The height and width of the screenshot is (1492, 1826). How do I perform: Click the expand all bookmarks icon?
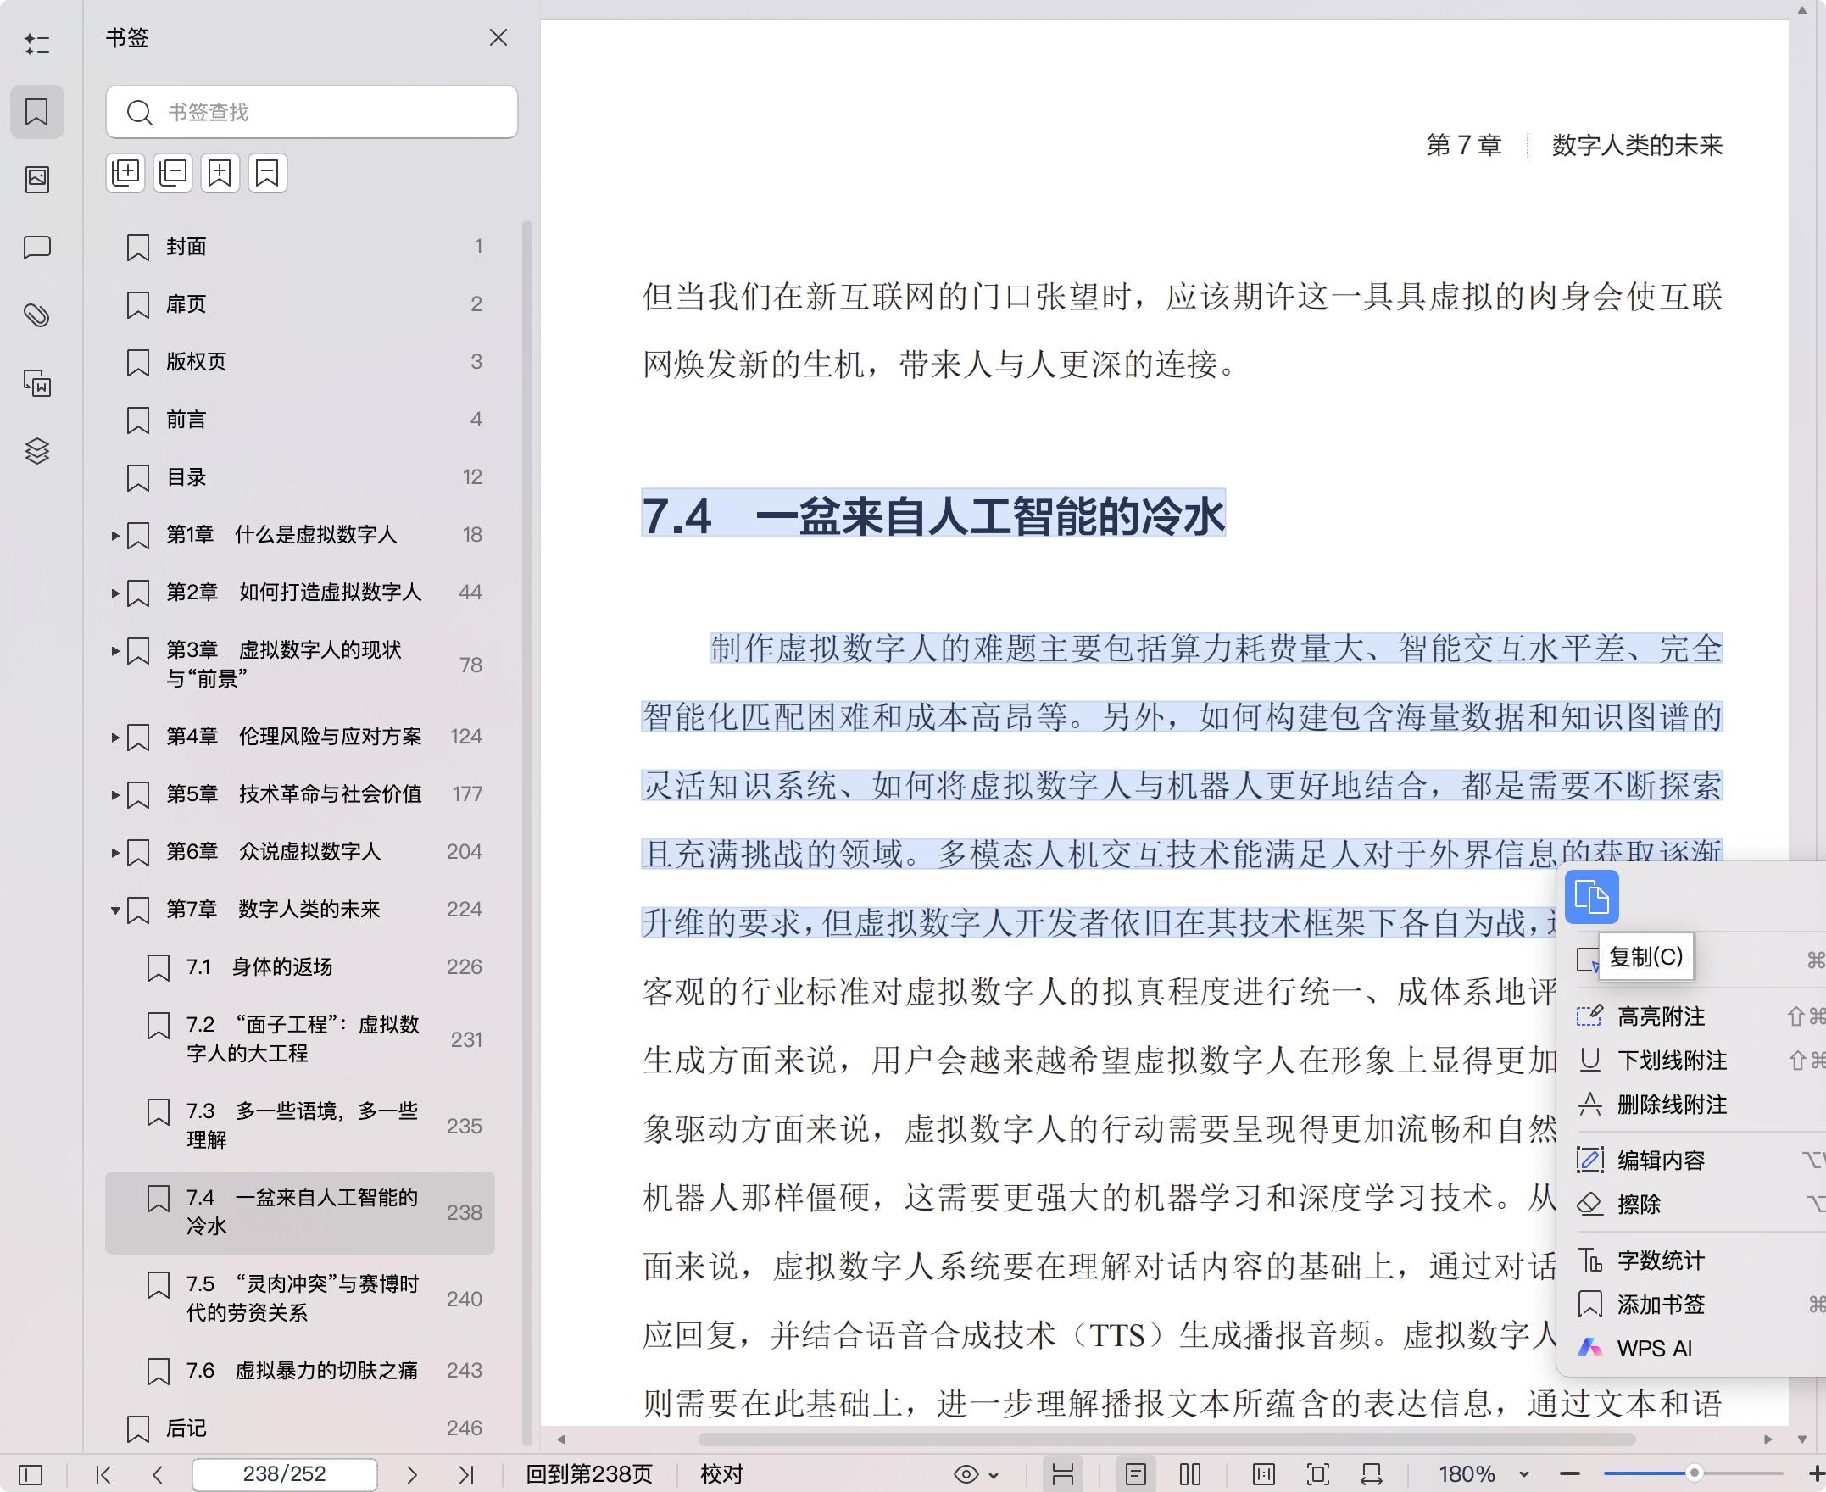point(125,174)
